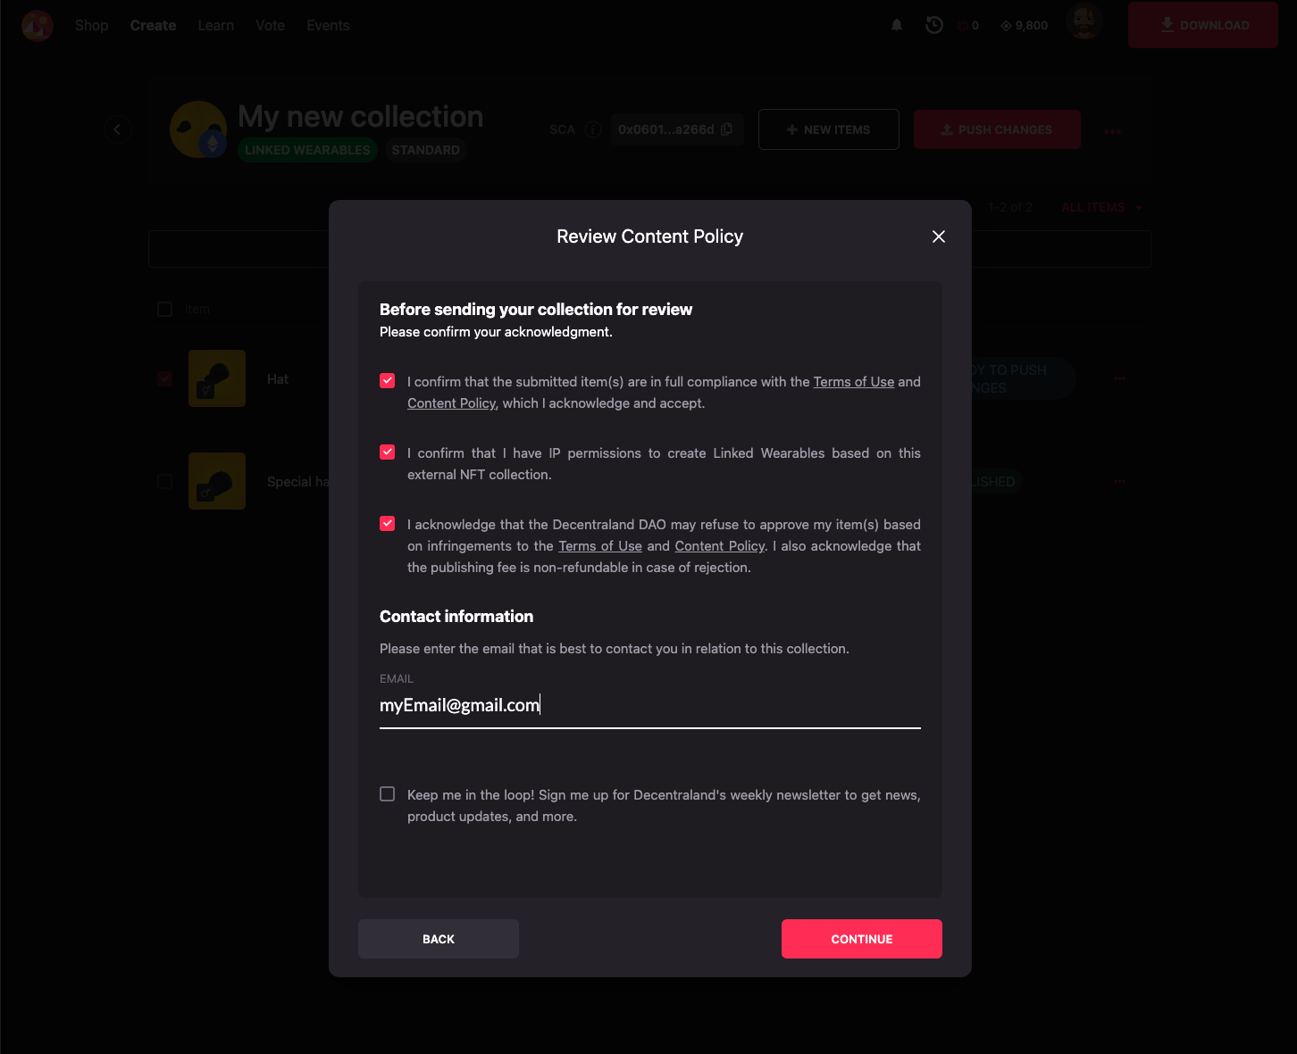The height and width of the screenshot is (1054, 1297).
Task: Uncheck the DAO refusal acknowledgment checkbox
Action: tap(388, 524)
